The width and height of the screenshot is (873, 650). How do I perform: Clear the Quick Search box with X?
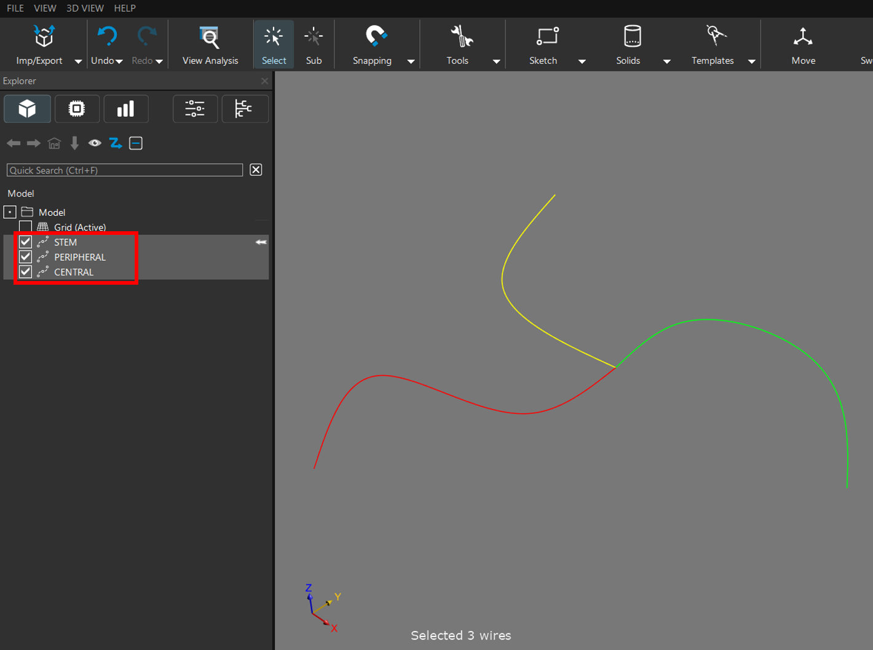[256, 170]
